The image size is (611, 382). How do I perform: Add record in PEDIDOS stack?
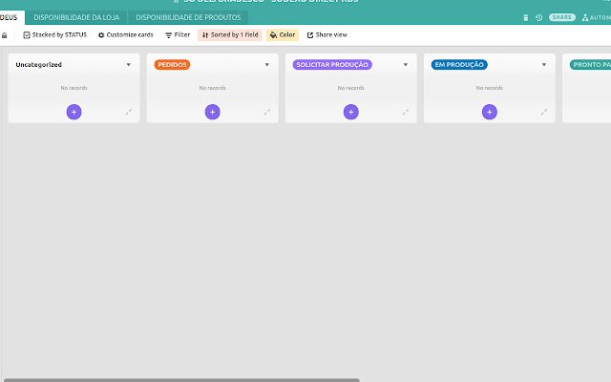point(212,112)
